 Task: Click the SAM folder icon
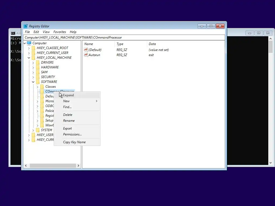coord(38,72)
